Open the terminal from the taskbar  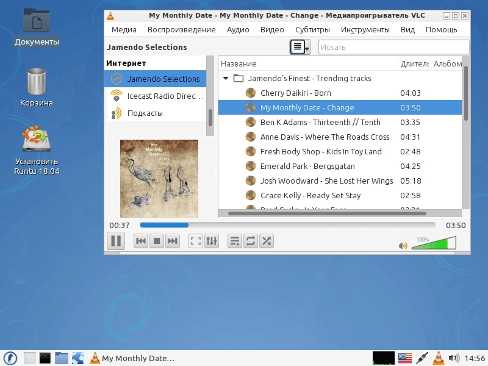[x=45, y=358]
